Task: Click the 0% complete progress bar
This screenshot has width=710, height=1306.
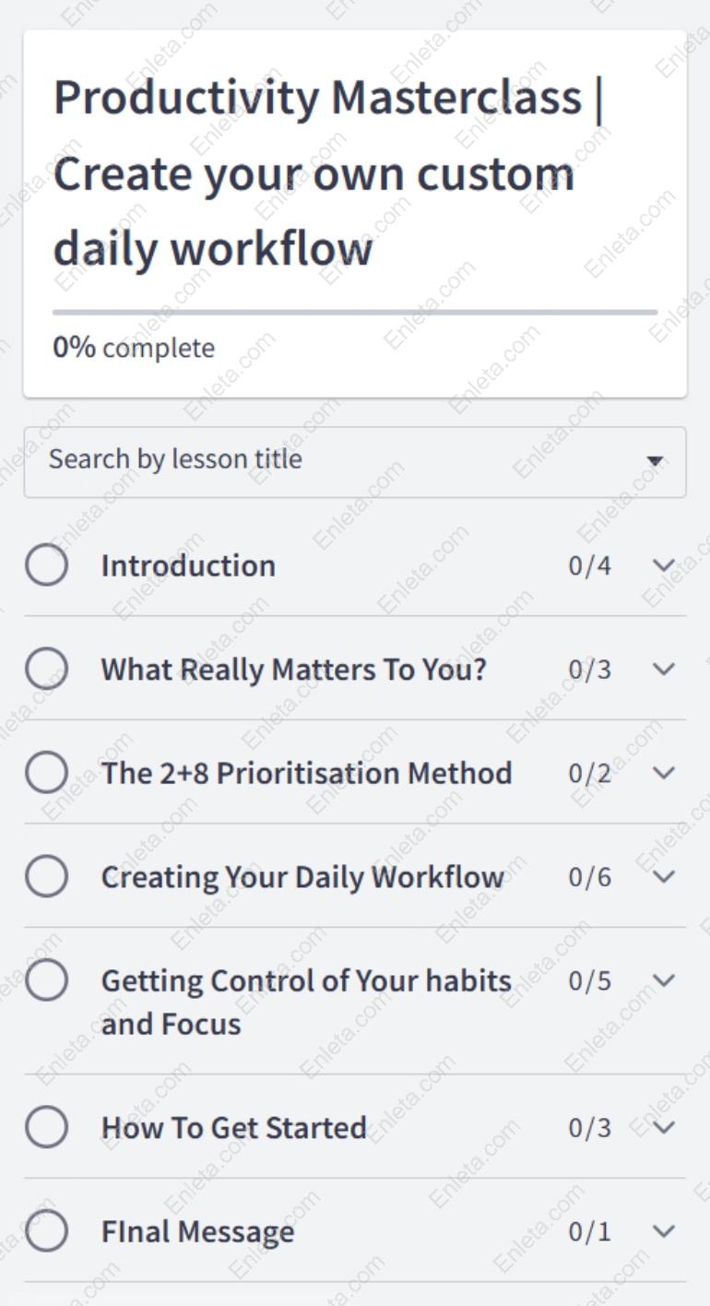Action: pyautogui.click(x=355, y=312)
